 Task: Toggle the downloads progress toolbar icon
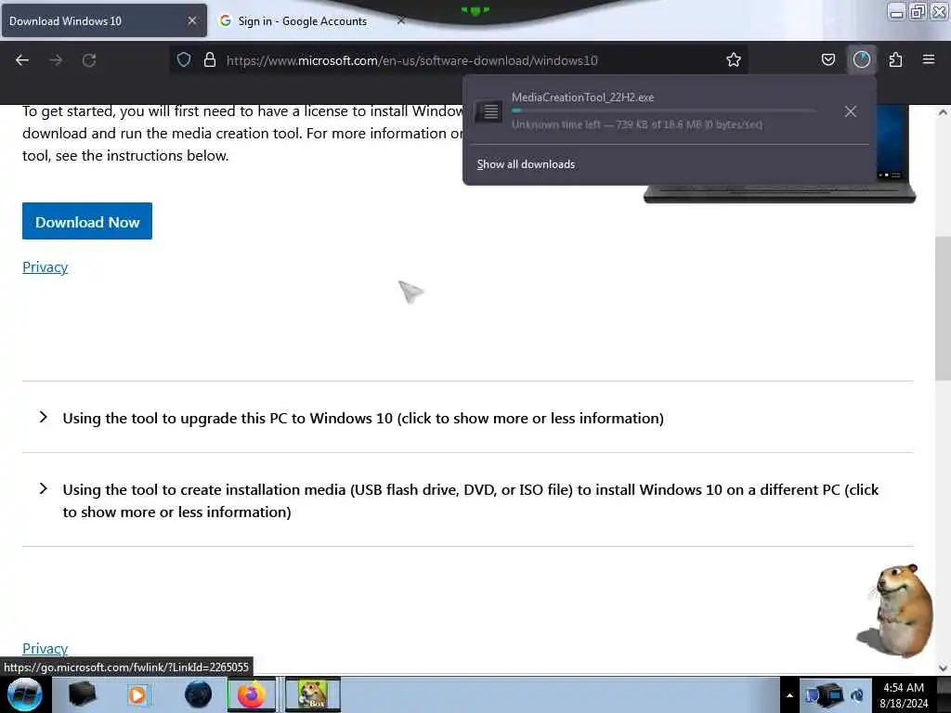[861, 59]
